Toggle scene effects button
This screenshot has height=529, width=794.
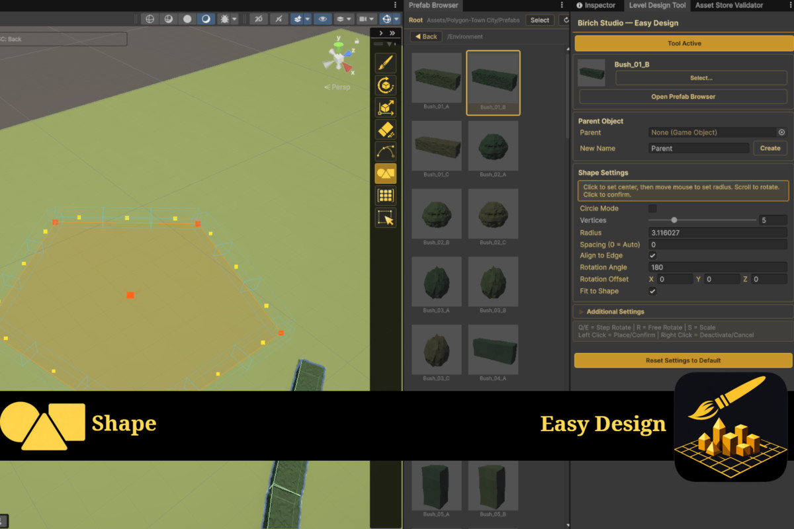coord(298,19)
